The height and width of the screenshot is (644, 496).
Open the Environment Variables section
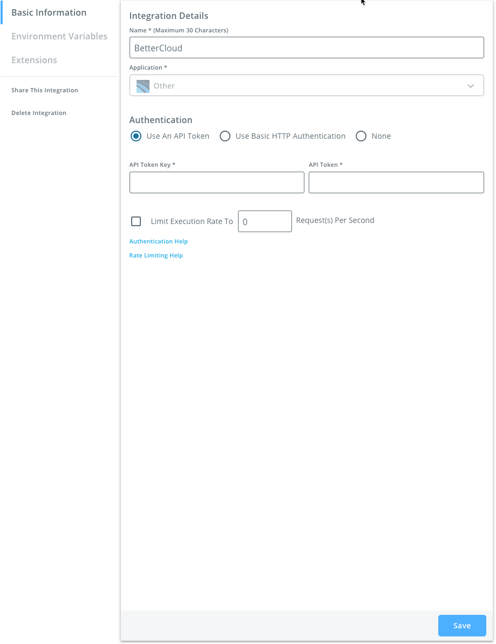tap(59, 36)
